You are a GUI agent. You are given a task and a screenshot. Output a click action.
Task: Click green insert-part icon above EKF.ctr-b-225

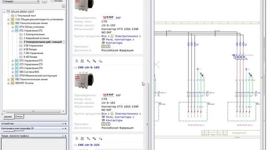pyautogui.click(x=94, y=138)
